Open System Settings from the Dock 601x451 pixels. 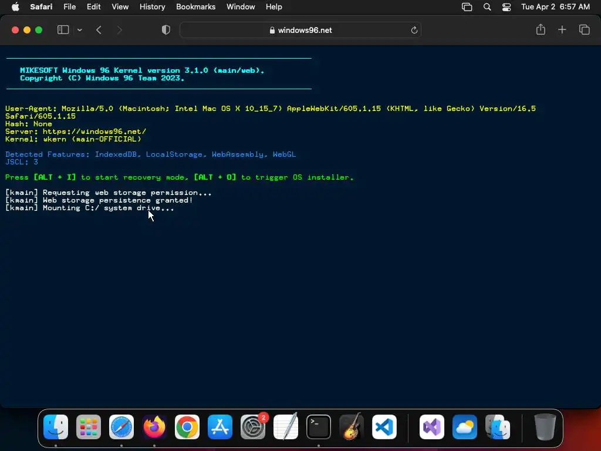click(x=253, y=427)
